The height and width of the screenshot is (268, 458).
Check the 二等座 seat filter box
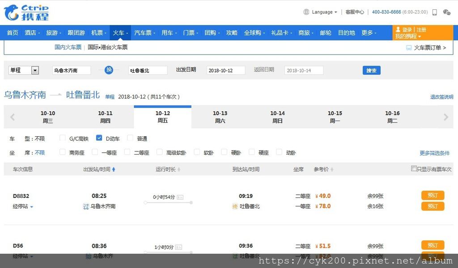127,152
